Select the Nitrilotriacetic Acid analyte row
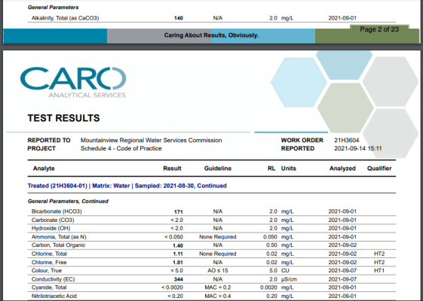 [211, 296]
